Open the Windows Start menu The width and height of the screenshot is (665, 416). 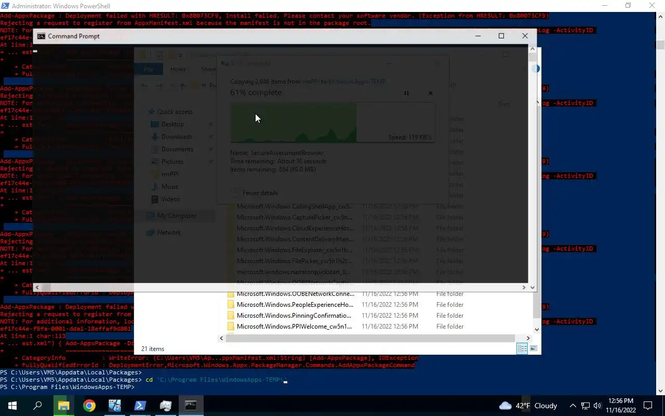click(x=12, y=406)
